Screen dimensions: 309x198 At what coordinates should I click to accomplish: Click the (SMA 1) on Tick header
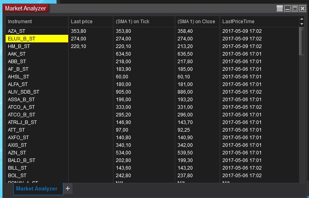point(132,22)
